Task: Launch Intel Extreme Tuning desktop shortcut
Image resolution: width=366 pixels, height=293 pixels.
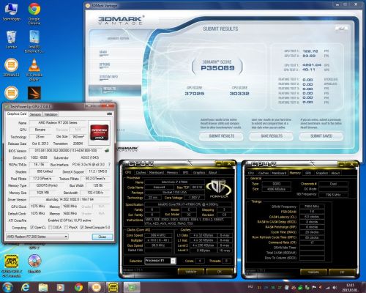Action: coord(34,42)
